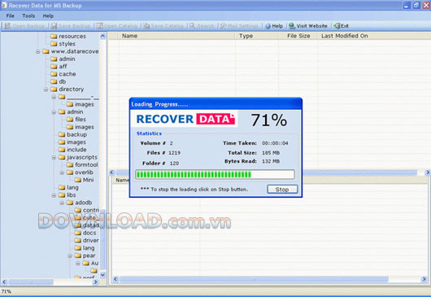The image size is (431, 297).
Task: Select the driver folder
Action: [91, 240]
